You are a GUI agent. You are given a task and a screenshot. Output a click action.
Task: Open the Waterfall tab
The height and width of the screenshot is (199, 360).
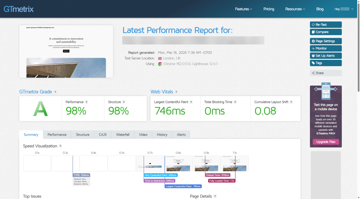(123, 135)
